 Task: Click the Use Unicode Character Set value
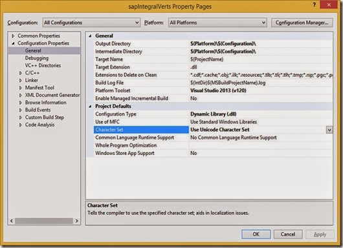pyautogui.click(x=219, y=130)
